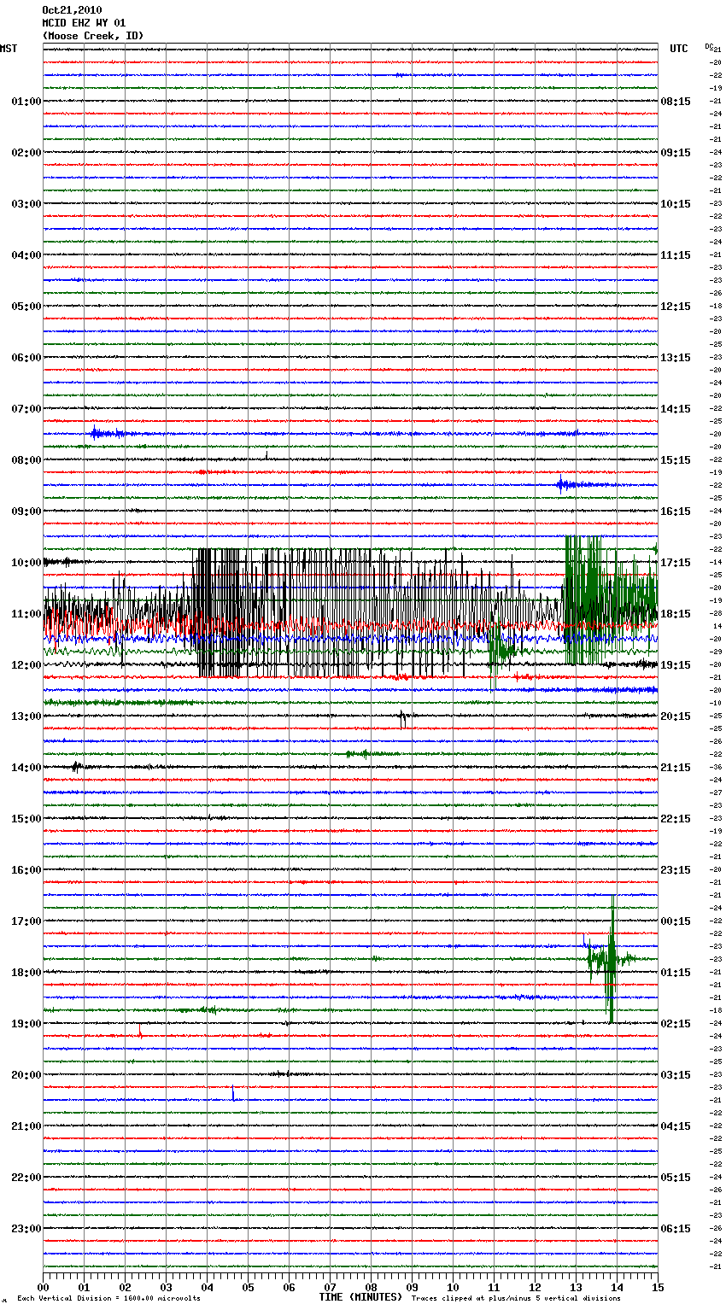Screen dimensions: 726x1310
Task: Pick the 12:15 UTC time label
Action: click(x=676, y=307)
